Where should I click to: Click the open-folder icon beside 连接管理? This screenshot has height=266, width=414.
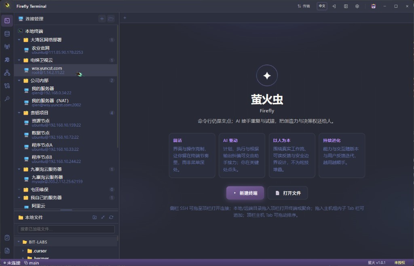111,19
